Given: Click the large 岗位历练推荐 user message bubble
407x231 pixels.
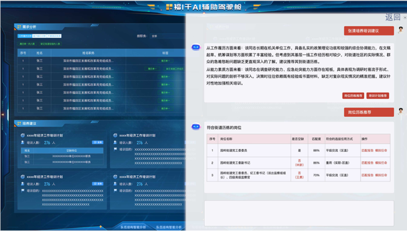Looking at the screenshot, I should [x=369, y=112].
